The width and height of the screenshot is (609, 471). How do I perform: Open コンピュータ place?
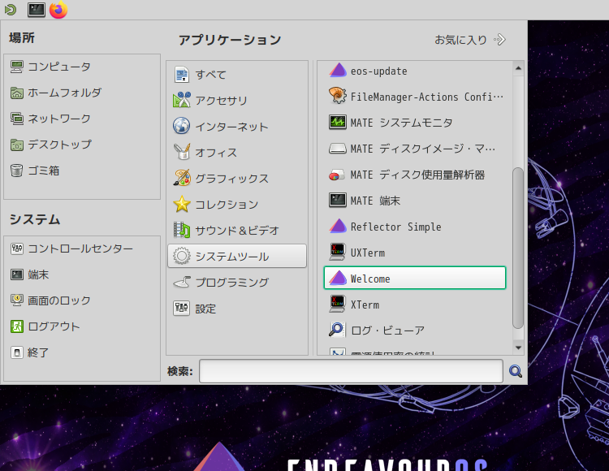pos(82,67)
